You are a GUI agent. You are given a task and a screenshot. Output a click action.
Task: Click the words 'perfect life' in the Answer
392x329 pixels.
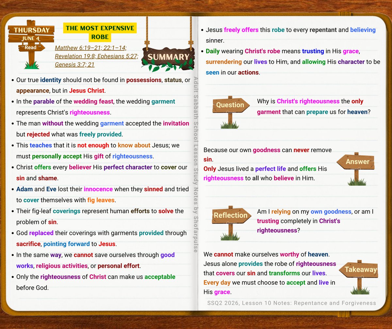pos(270,169)
